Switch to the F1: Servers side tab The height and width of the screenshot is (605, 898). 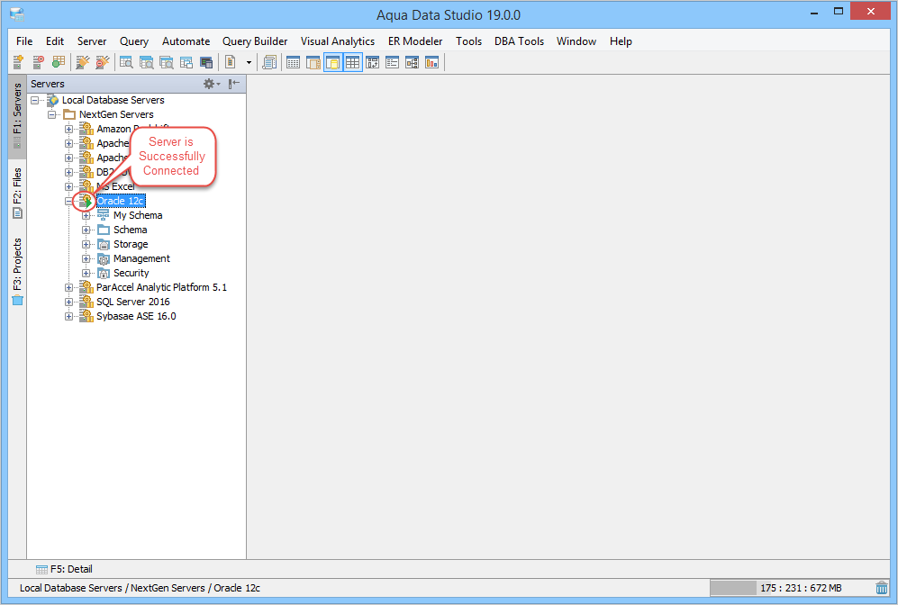click(17, 116)
